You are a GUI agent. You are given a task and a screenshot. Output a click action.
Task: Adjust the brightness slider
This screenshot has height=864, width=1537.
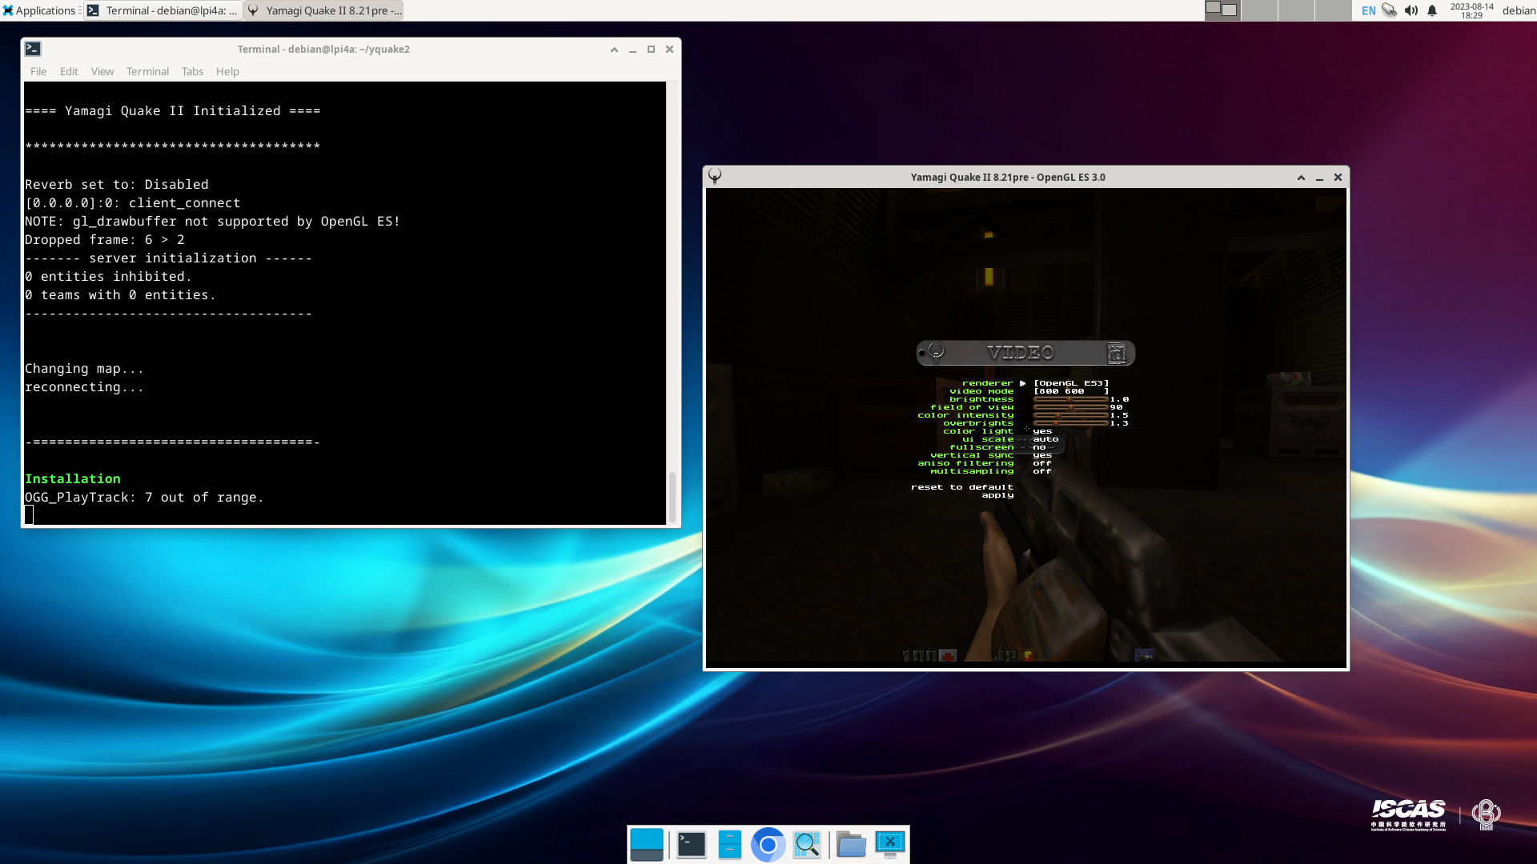point(1070,399)
